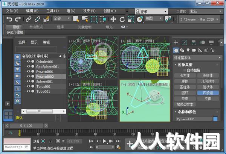This screenshot has width=226, height=154.
Task: Open the 文件(F) menu
Action: (x=12, y=11)
